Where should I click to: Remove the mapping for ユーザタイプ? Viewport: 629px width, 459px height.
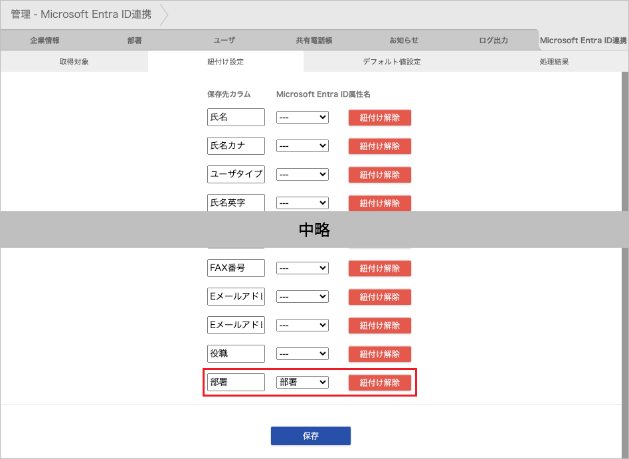[379, 175]
